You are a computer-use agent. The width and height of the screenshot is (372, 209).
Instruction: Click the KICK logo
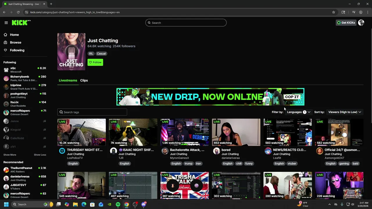pyautogui.click(x=21, y=23)
